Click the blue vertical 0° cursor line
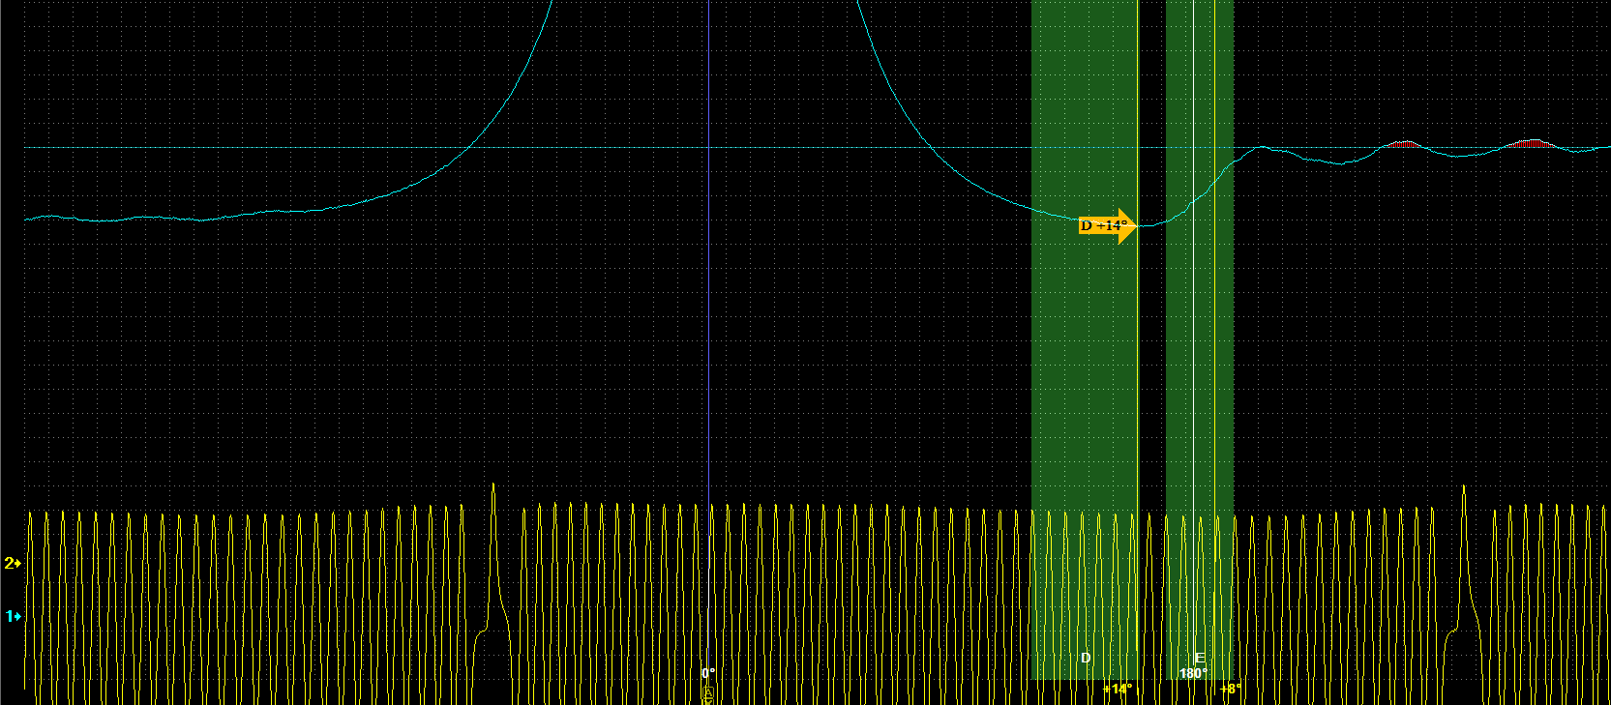This screenshot has height=705, width=1611. pyautogui.click(x=708, y=338)
